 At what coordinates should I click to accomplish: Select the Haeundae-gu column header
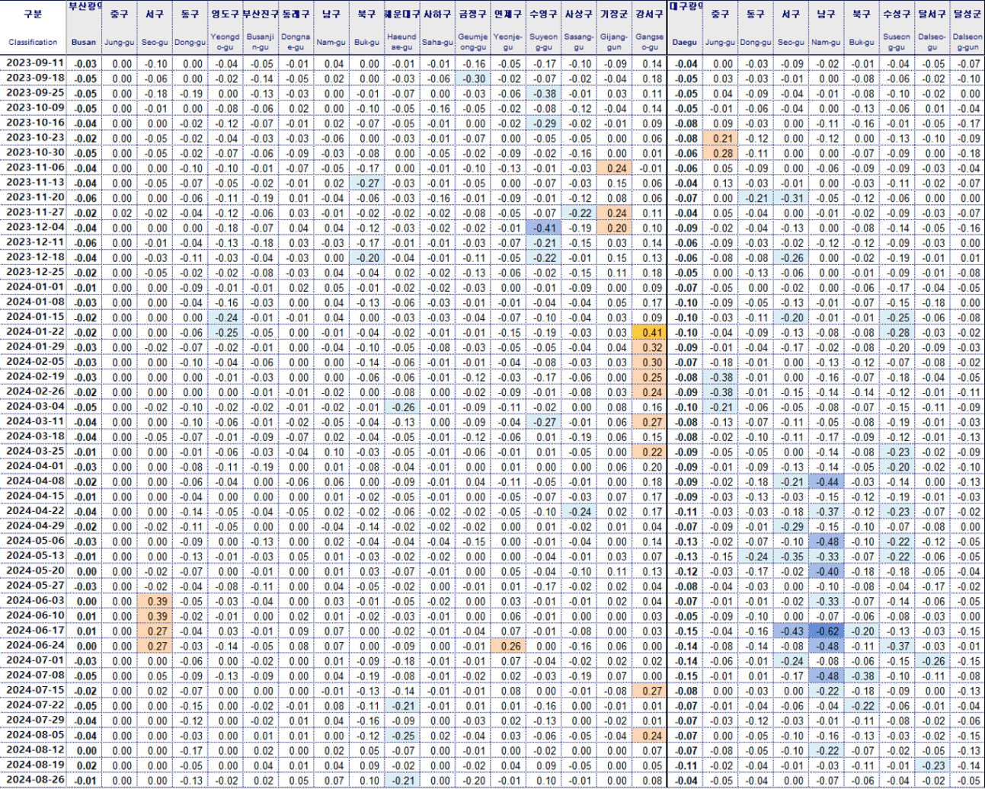coord(401,42)
